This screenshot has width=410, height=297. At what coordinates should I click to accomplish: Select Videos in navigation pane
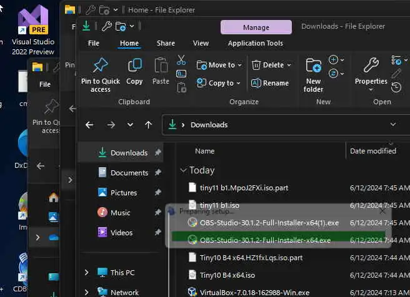point(121,233)
